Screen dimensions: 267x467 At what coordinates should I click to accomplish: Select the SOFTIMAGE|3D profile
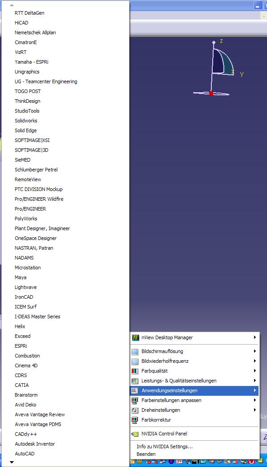point(31,150)
